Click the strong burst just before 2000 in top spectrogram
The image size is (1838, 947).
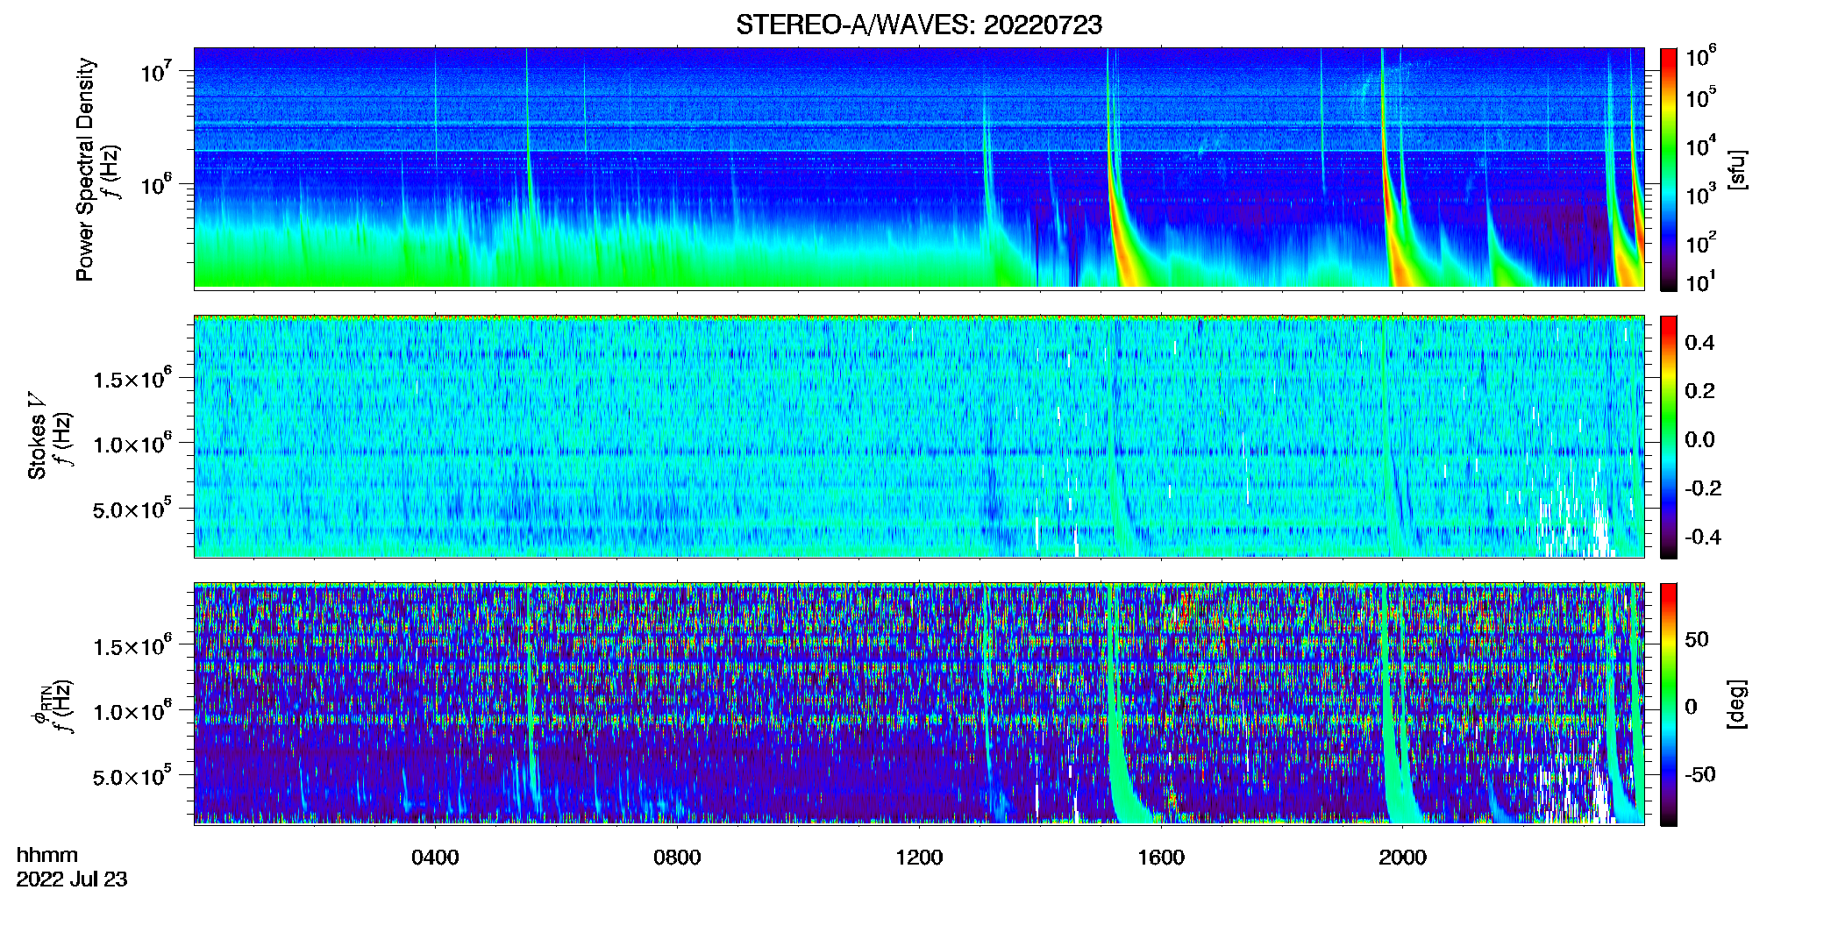tap(1390, 210)
